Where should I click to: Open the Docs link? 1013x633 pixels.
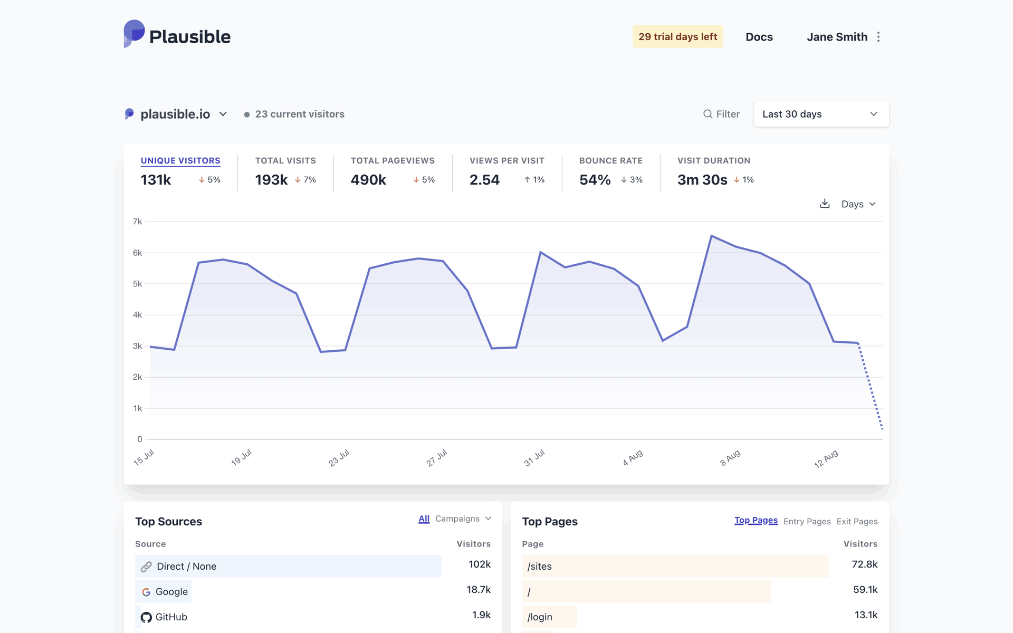tap(759, 37)
